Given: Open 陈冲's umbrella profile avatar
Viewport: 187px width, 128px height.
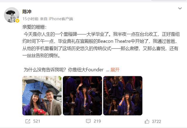Looking at the screenshot, I should [12, 15].
